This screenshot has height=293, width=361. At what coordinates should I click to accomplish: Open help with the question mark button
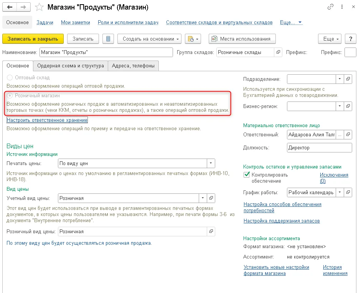351,39
